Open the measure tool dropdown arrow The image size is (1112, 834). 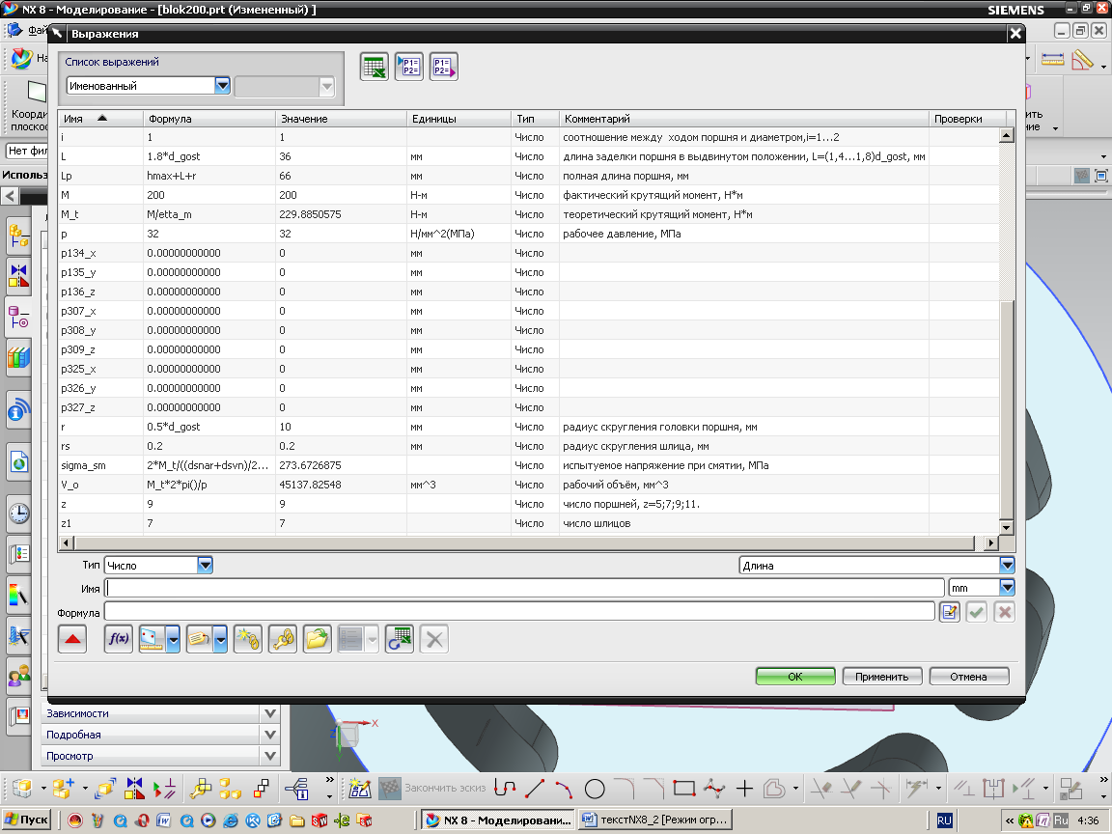point(173,639)
